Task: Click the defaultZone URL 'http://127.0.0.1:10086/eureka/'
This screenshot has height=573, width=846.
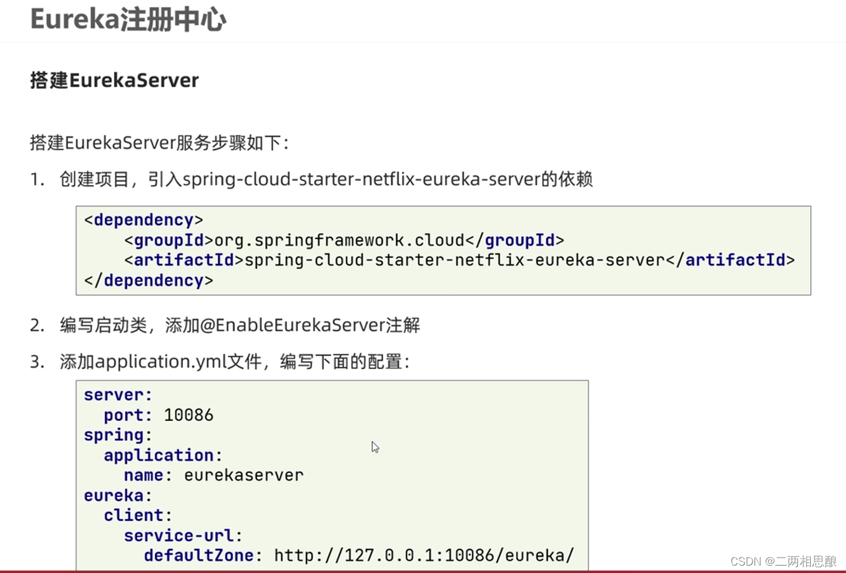Action: 424,555
